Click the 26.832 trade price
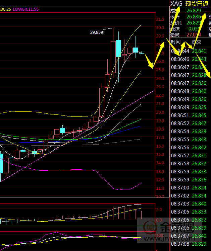The image size is (211, 251). 199,220
